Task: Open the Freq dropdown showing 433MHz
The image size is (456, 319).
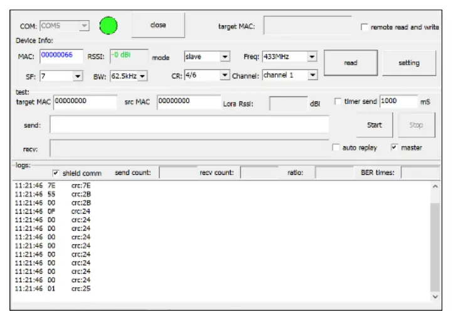Action: [312, 56]
